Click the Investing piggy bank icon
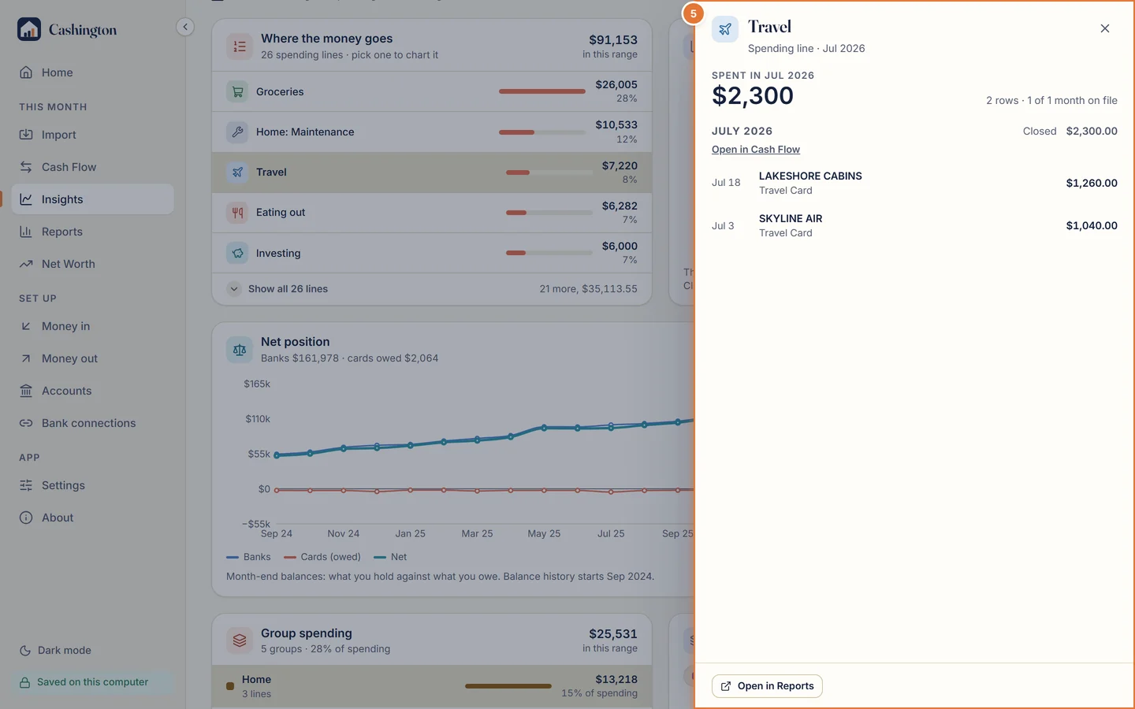Image resolution: width=1135 pixels, height=709 pixels. click(x=237, y=253)
